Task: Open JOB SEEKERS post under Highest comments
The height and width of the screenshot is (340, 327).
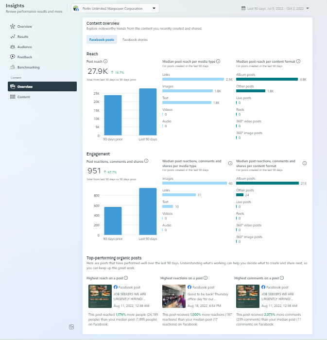Action: [x=277, y=296]
